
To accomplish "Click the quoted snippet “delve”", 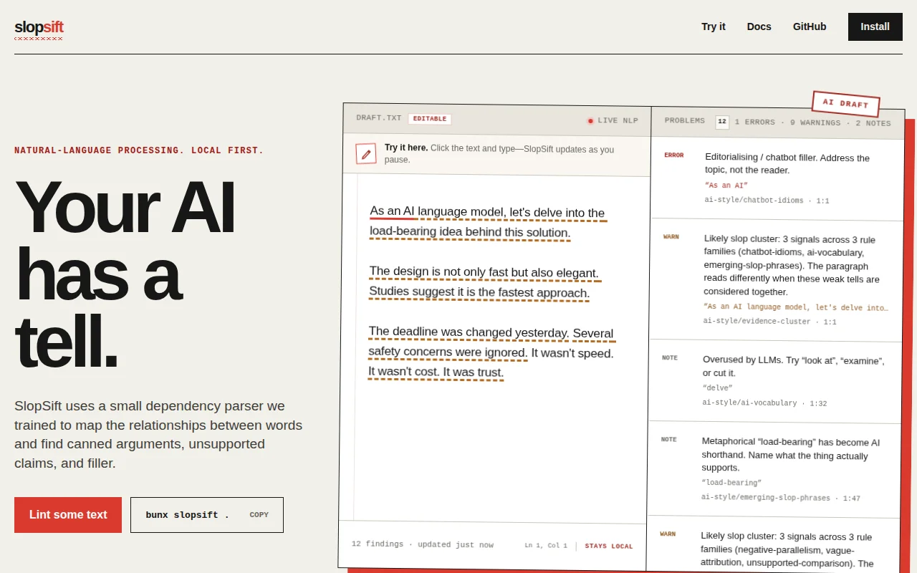I will click(x=717, y=388).
